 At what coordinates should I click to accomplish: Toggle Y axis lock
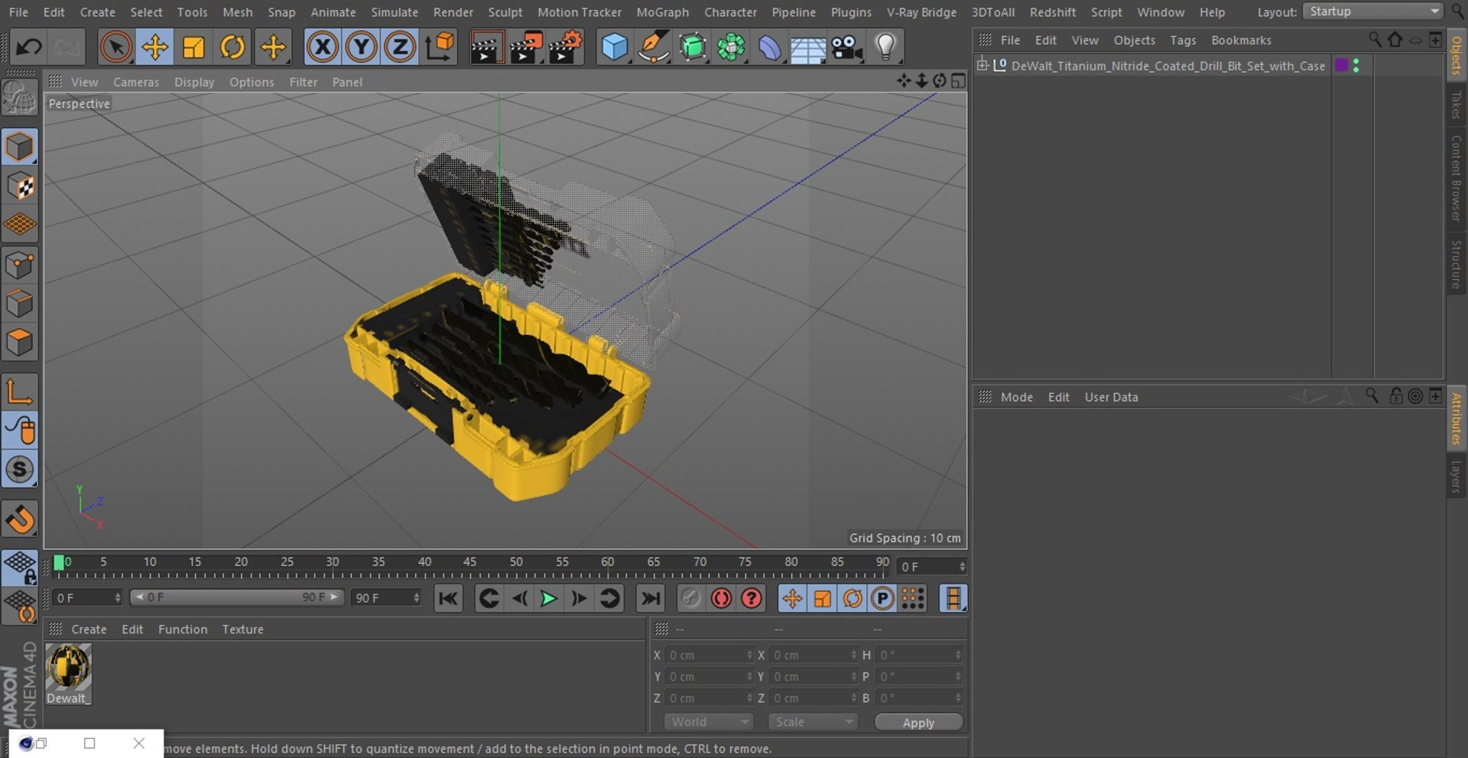pyautogui.click(x=361, y=47)
